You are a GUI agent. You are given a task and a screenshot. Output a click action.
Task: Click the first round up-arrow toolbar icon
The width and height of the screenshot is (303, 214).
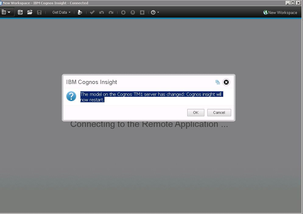coord(123,12)
